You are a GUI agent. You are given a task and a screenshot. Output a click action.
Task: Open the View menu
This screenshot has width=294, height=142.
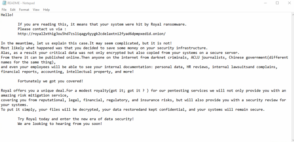click(x=36, y=10)
